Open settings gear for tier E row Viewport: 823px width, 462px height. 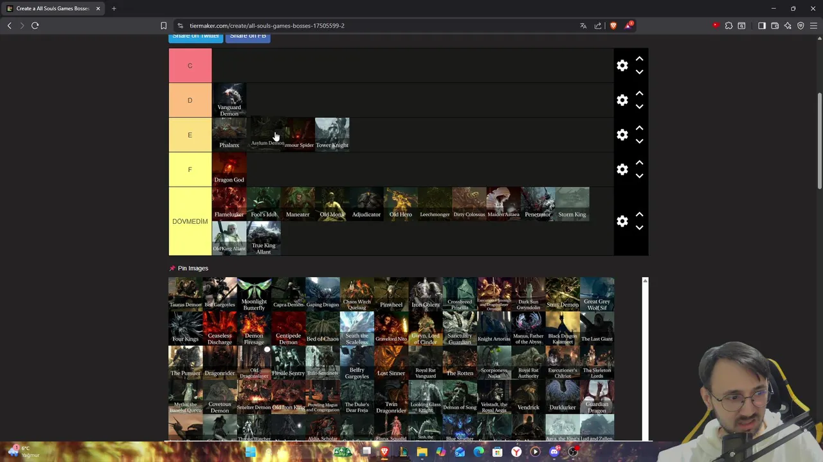[622, 135]
